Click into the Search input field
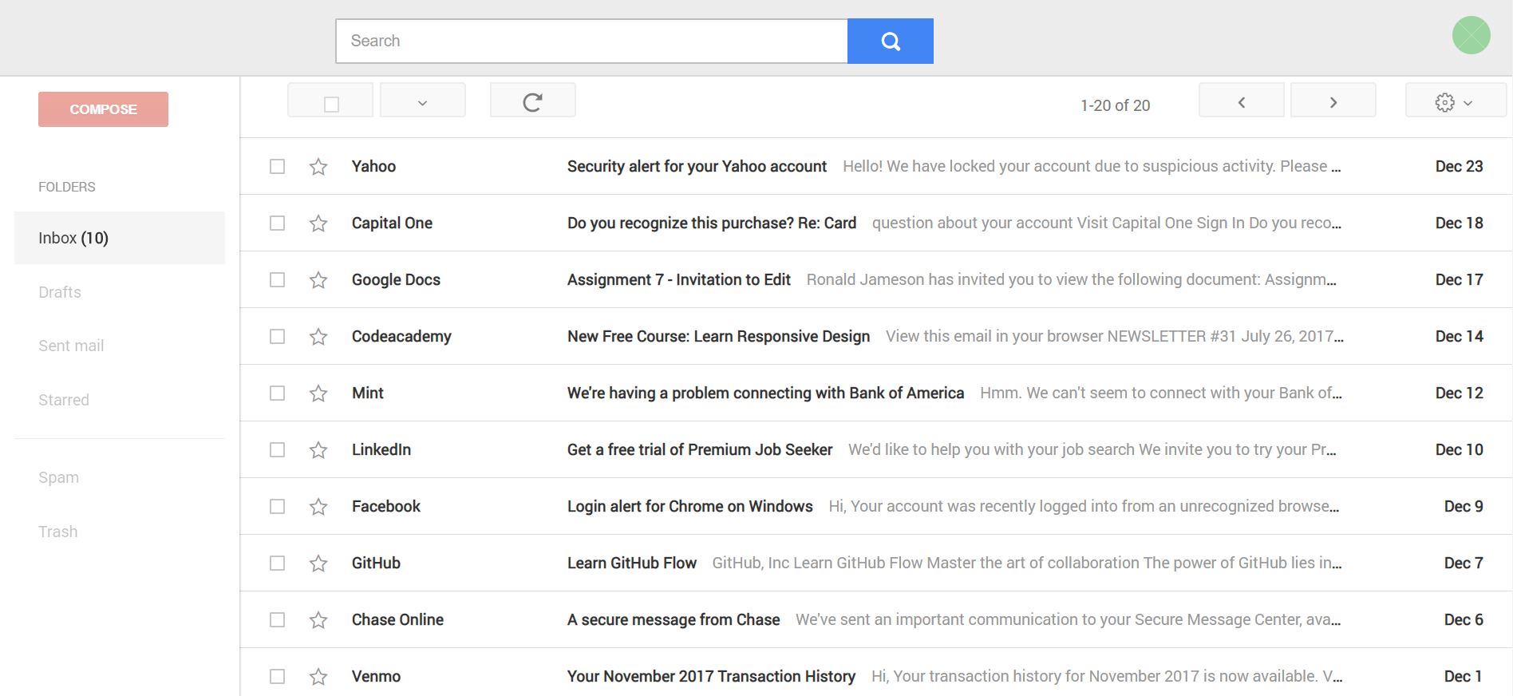The width and height of the screenshot is (1513, 696). (591, 41)
